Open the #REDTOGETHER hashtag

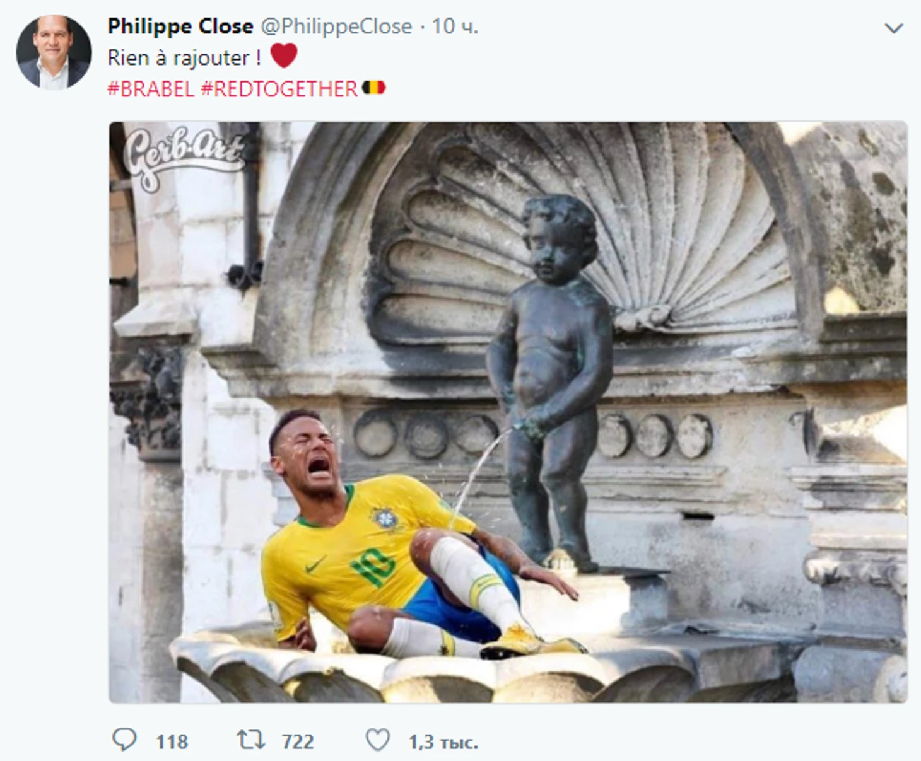(279, 89)
